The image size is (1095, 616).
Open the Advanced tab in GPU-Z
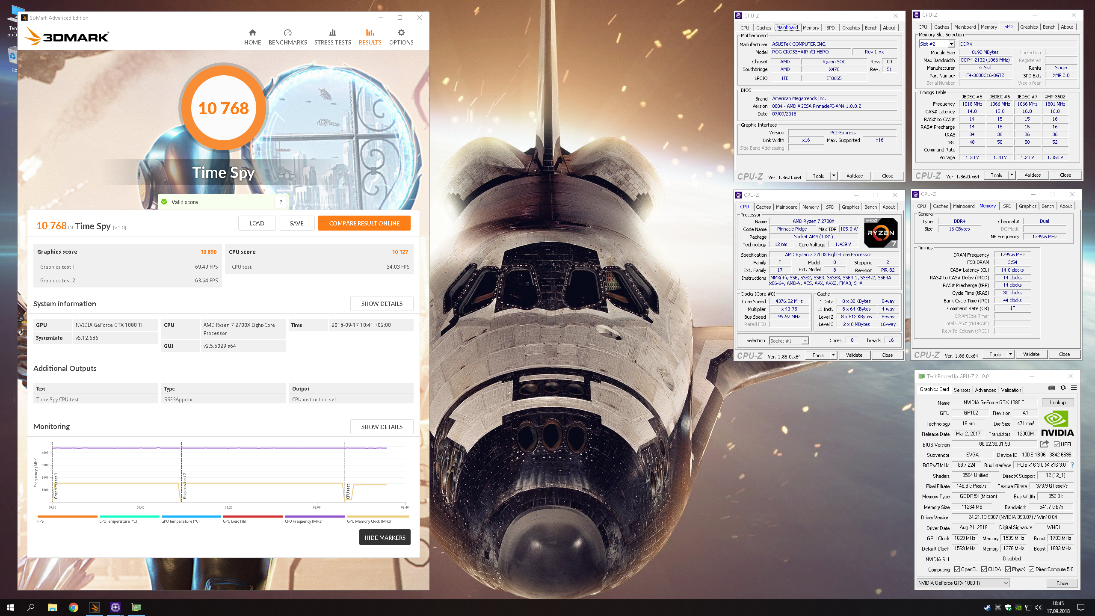(985, 390)
